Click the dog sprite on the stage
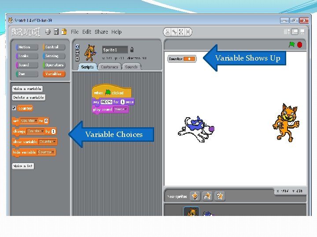The width and height of the screenshot is (317, 237). pyautogui.click(x=196, y=129)
